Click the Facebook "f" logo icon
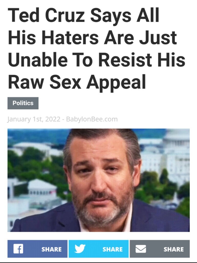The image size is (197, 263). coord(18,249)
